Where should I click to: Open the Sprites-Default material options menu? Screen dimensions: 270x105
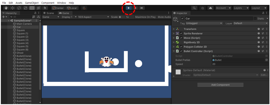[x=268, y=70]
